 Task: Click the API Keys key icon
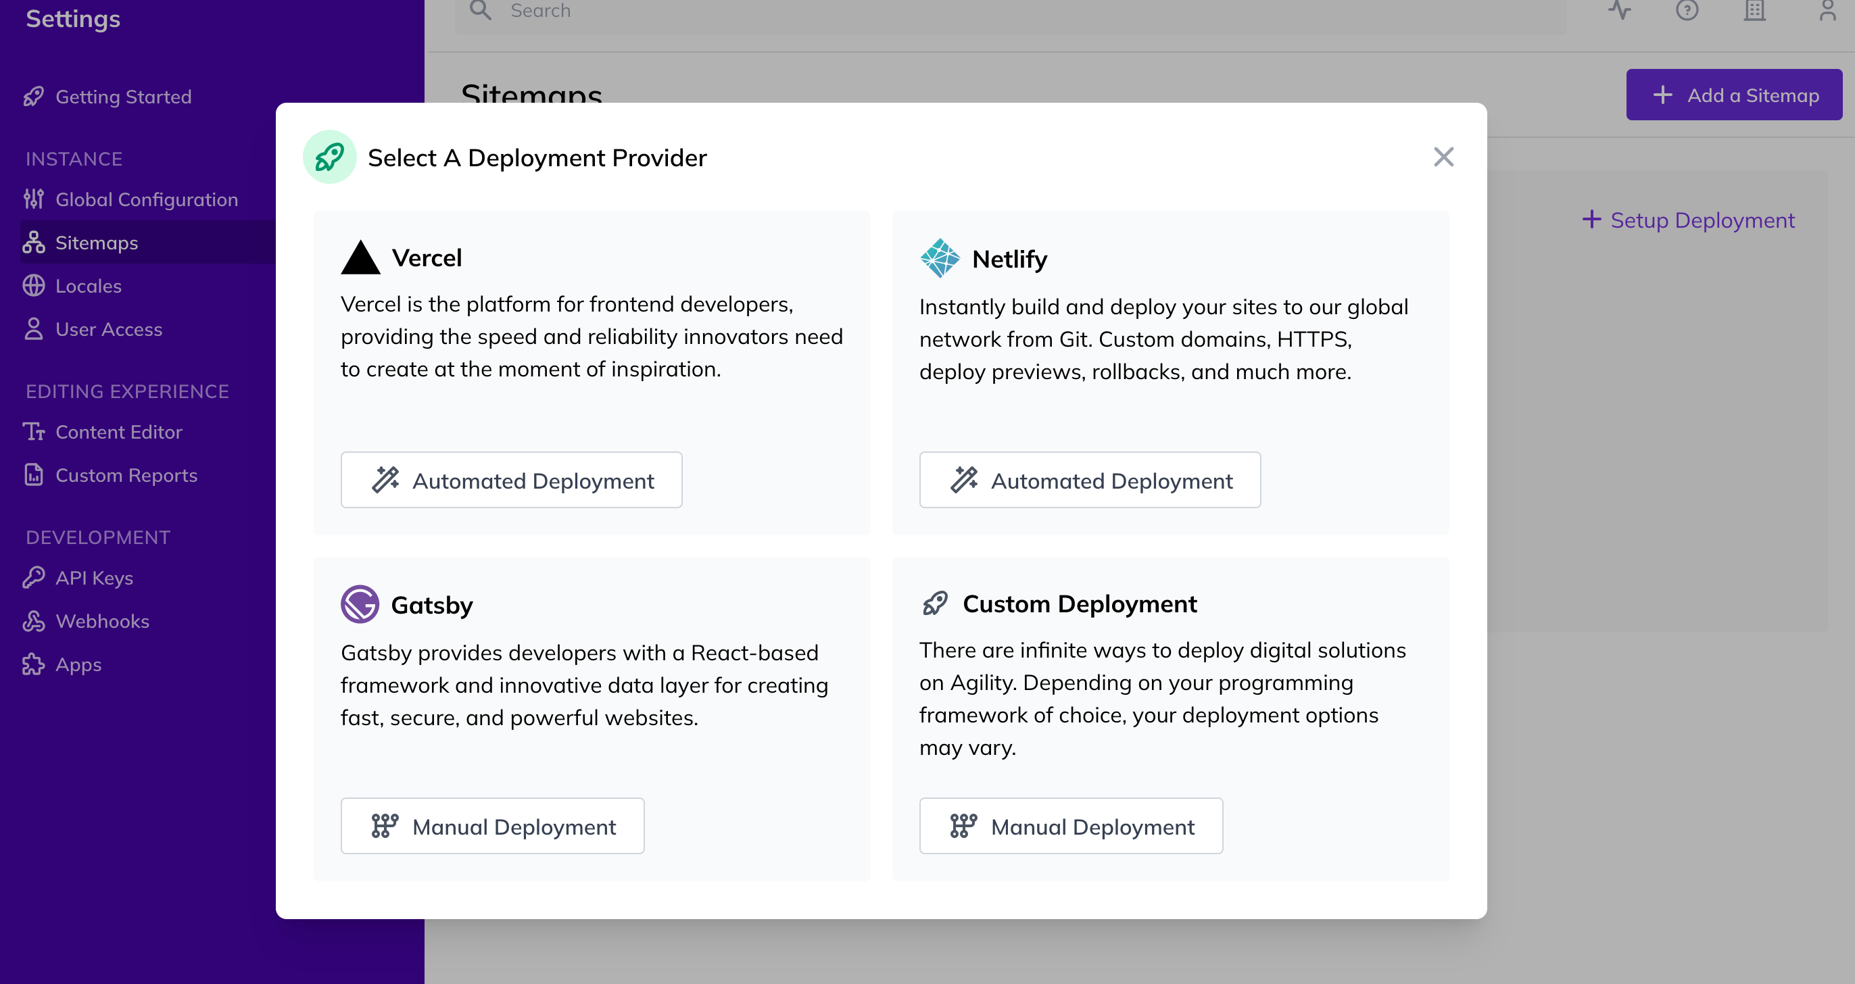click(33, 578)
